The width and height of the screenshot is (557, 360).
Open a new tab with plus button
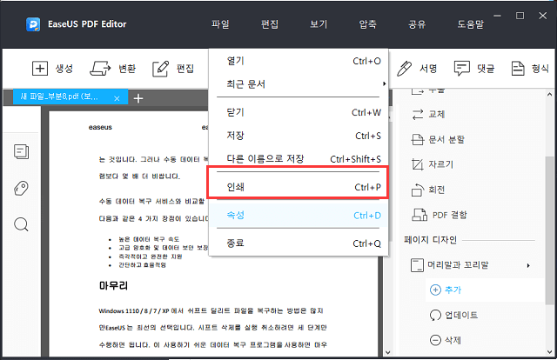click(x=138, y=97)
